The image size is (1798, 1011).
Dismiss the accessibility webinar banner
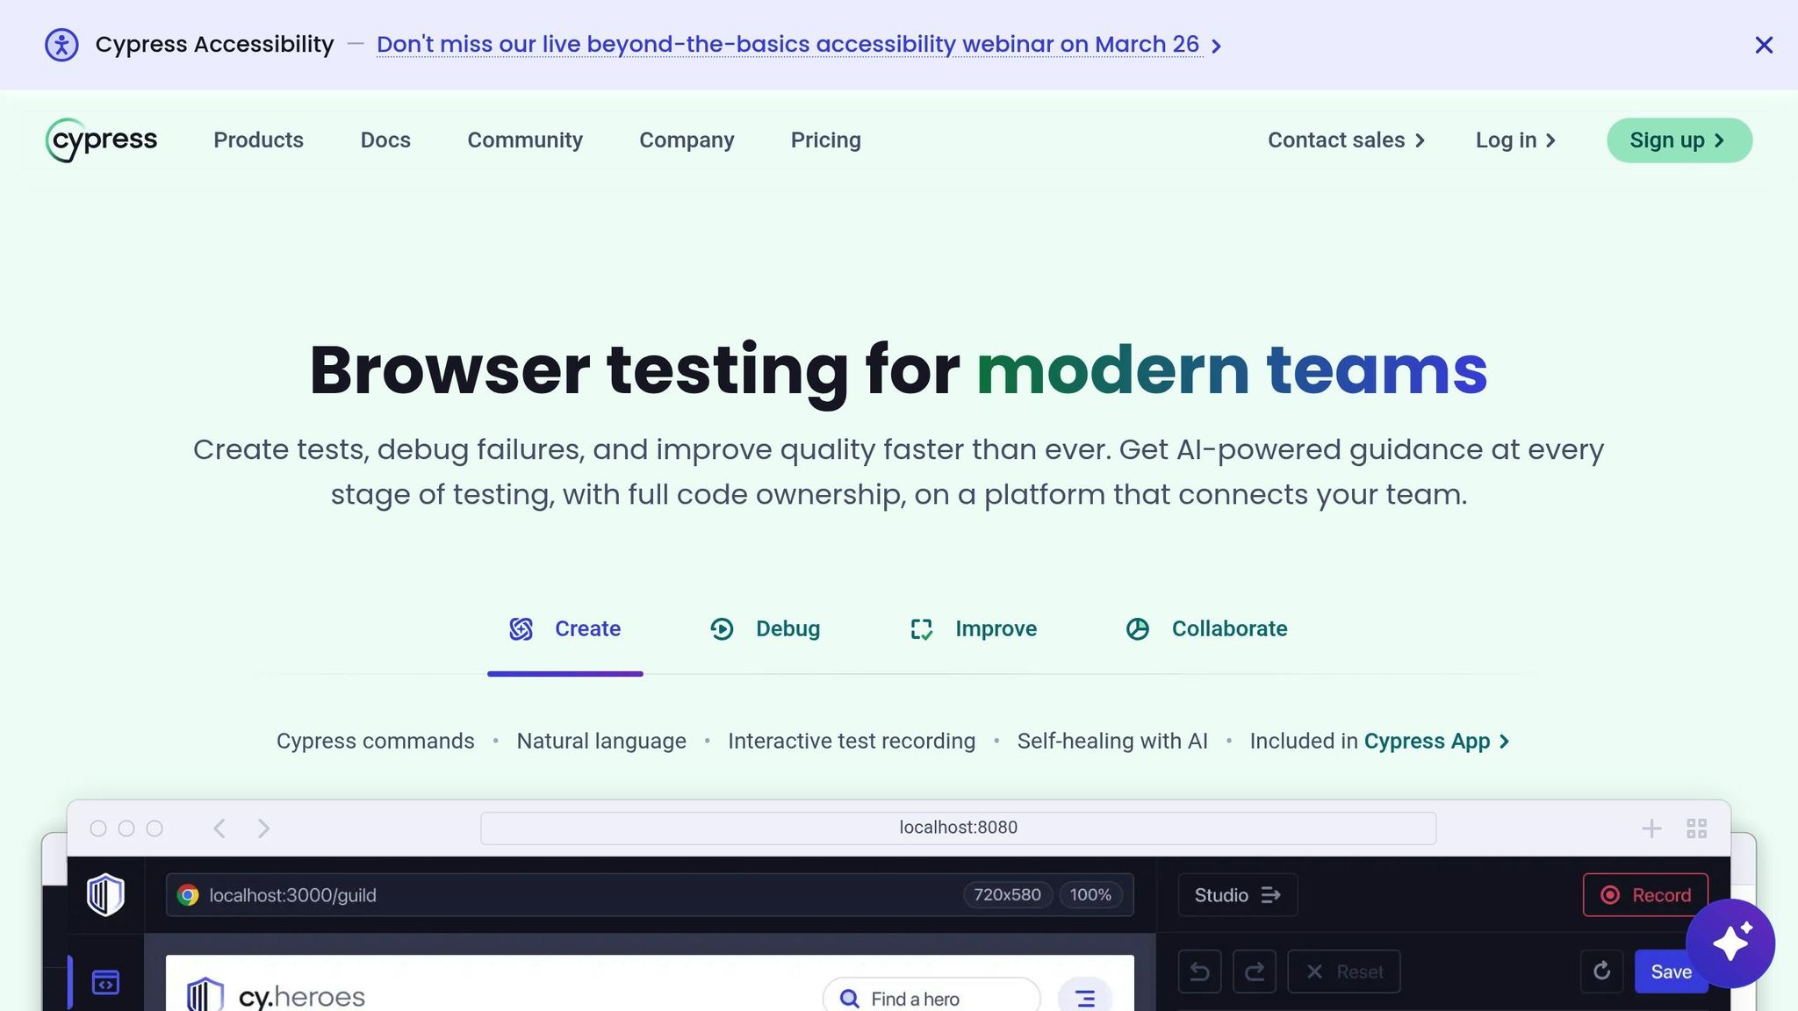pos(1764,45)
